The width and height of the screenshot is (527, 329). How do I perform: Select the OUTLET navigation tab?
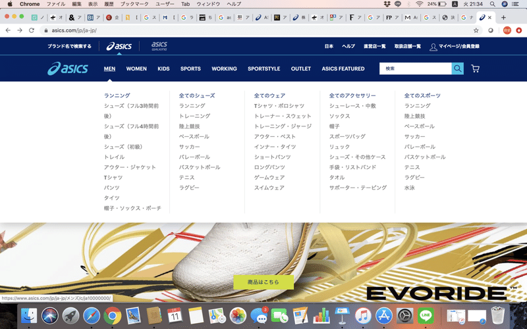click(x=301, y=68)
